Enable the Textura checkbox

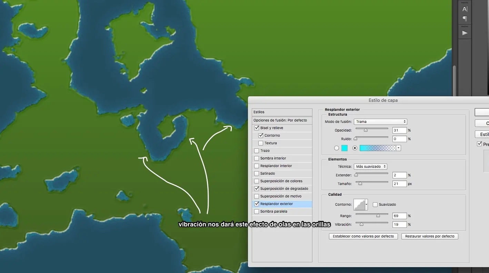coord(261,143)
